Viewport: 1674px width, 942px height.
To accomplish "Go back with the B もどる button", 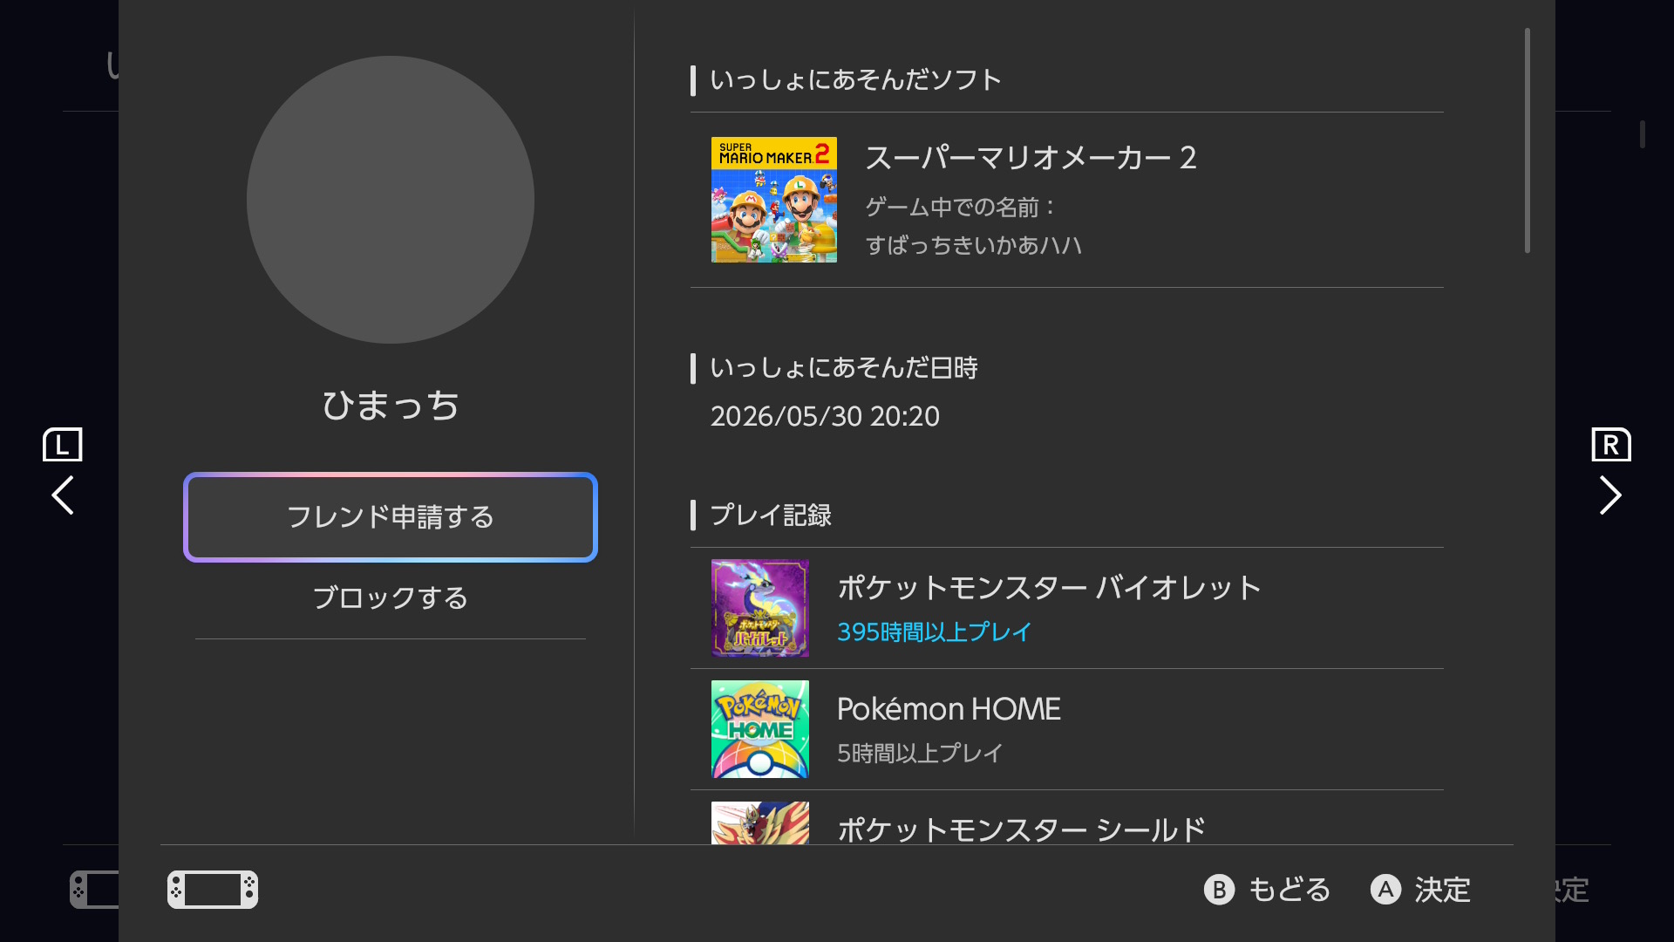I will tap(1268, 890).
